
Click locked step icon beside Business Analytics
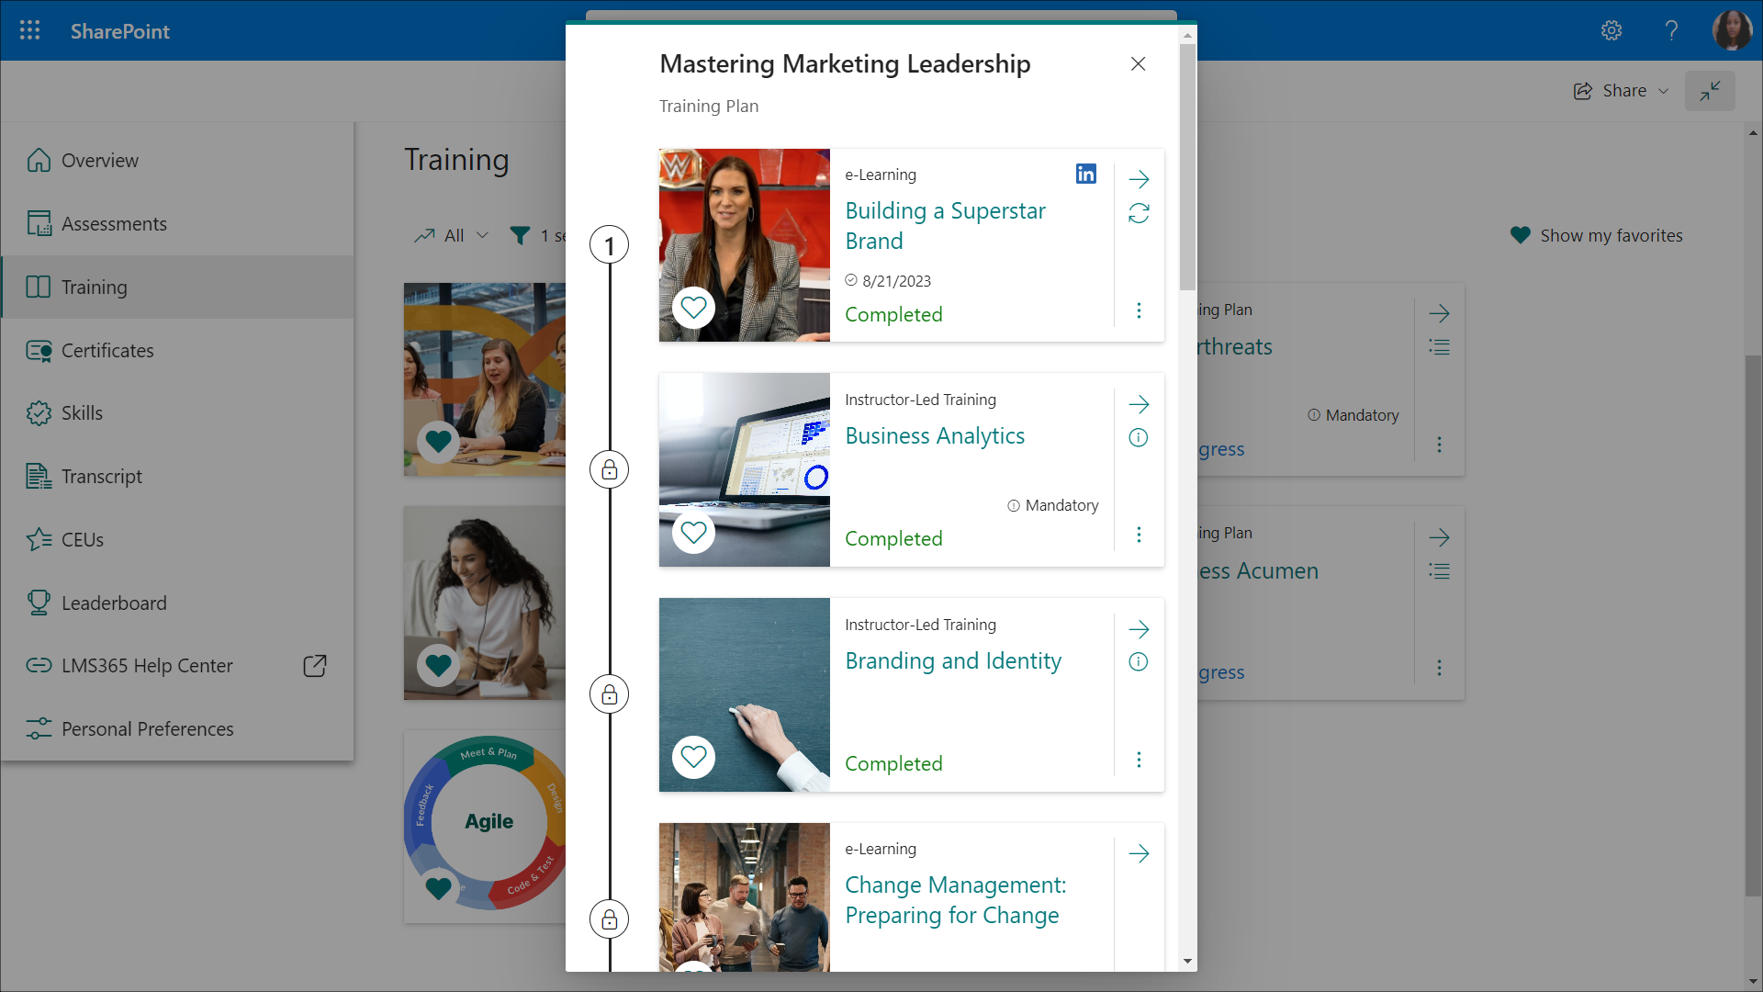[x=609, y=470]
